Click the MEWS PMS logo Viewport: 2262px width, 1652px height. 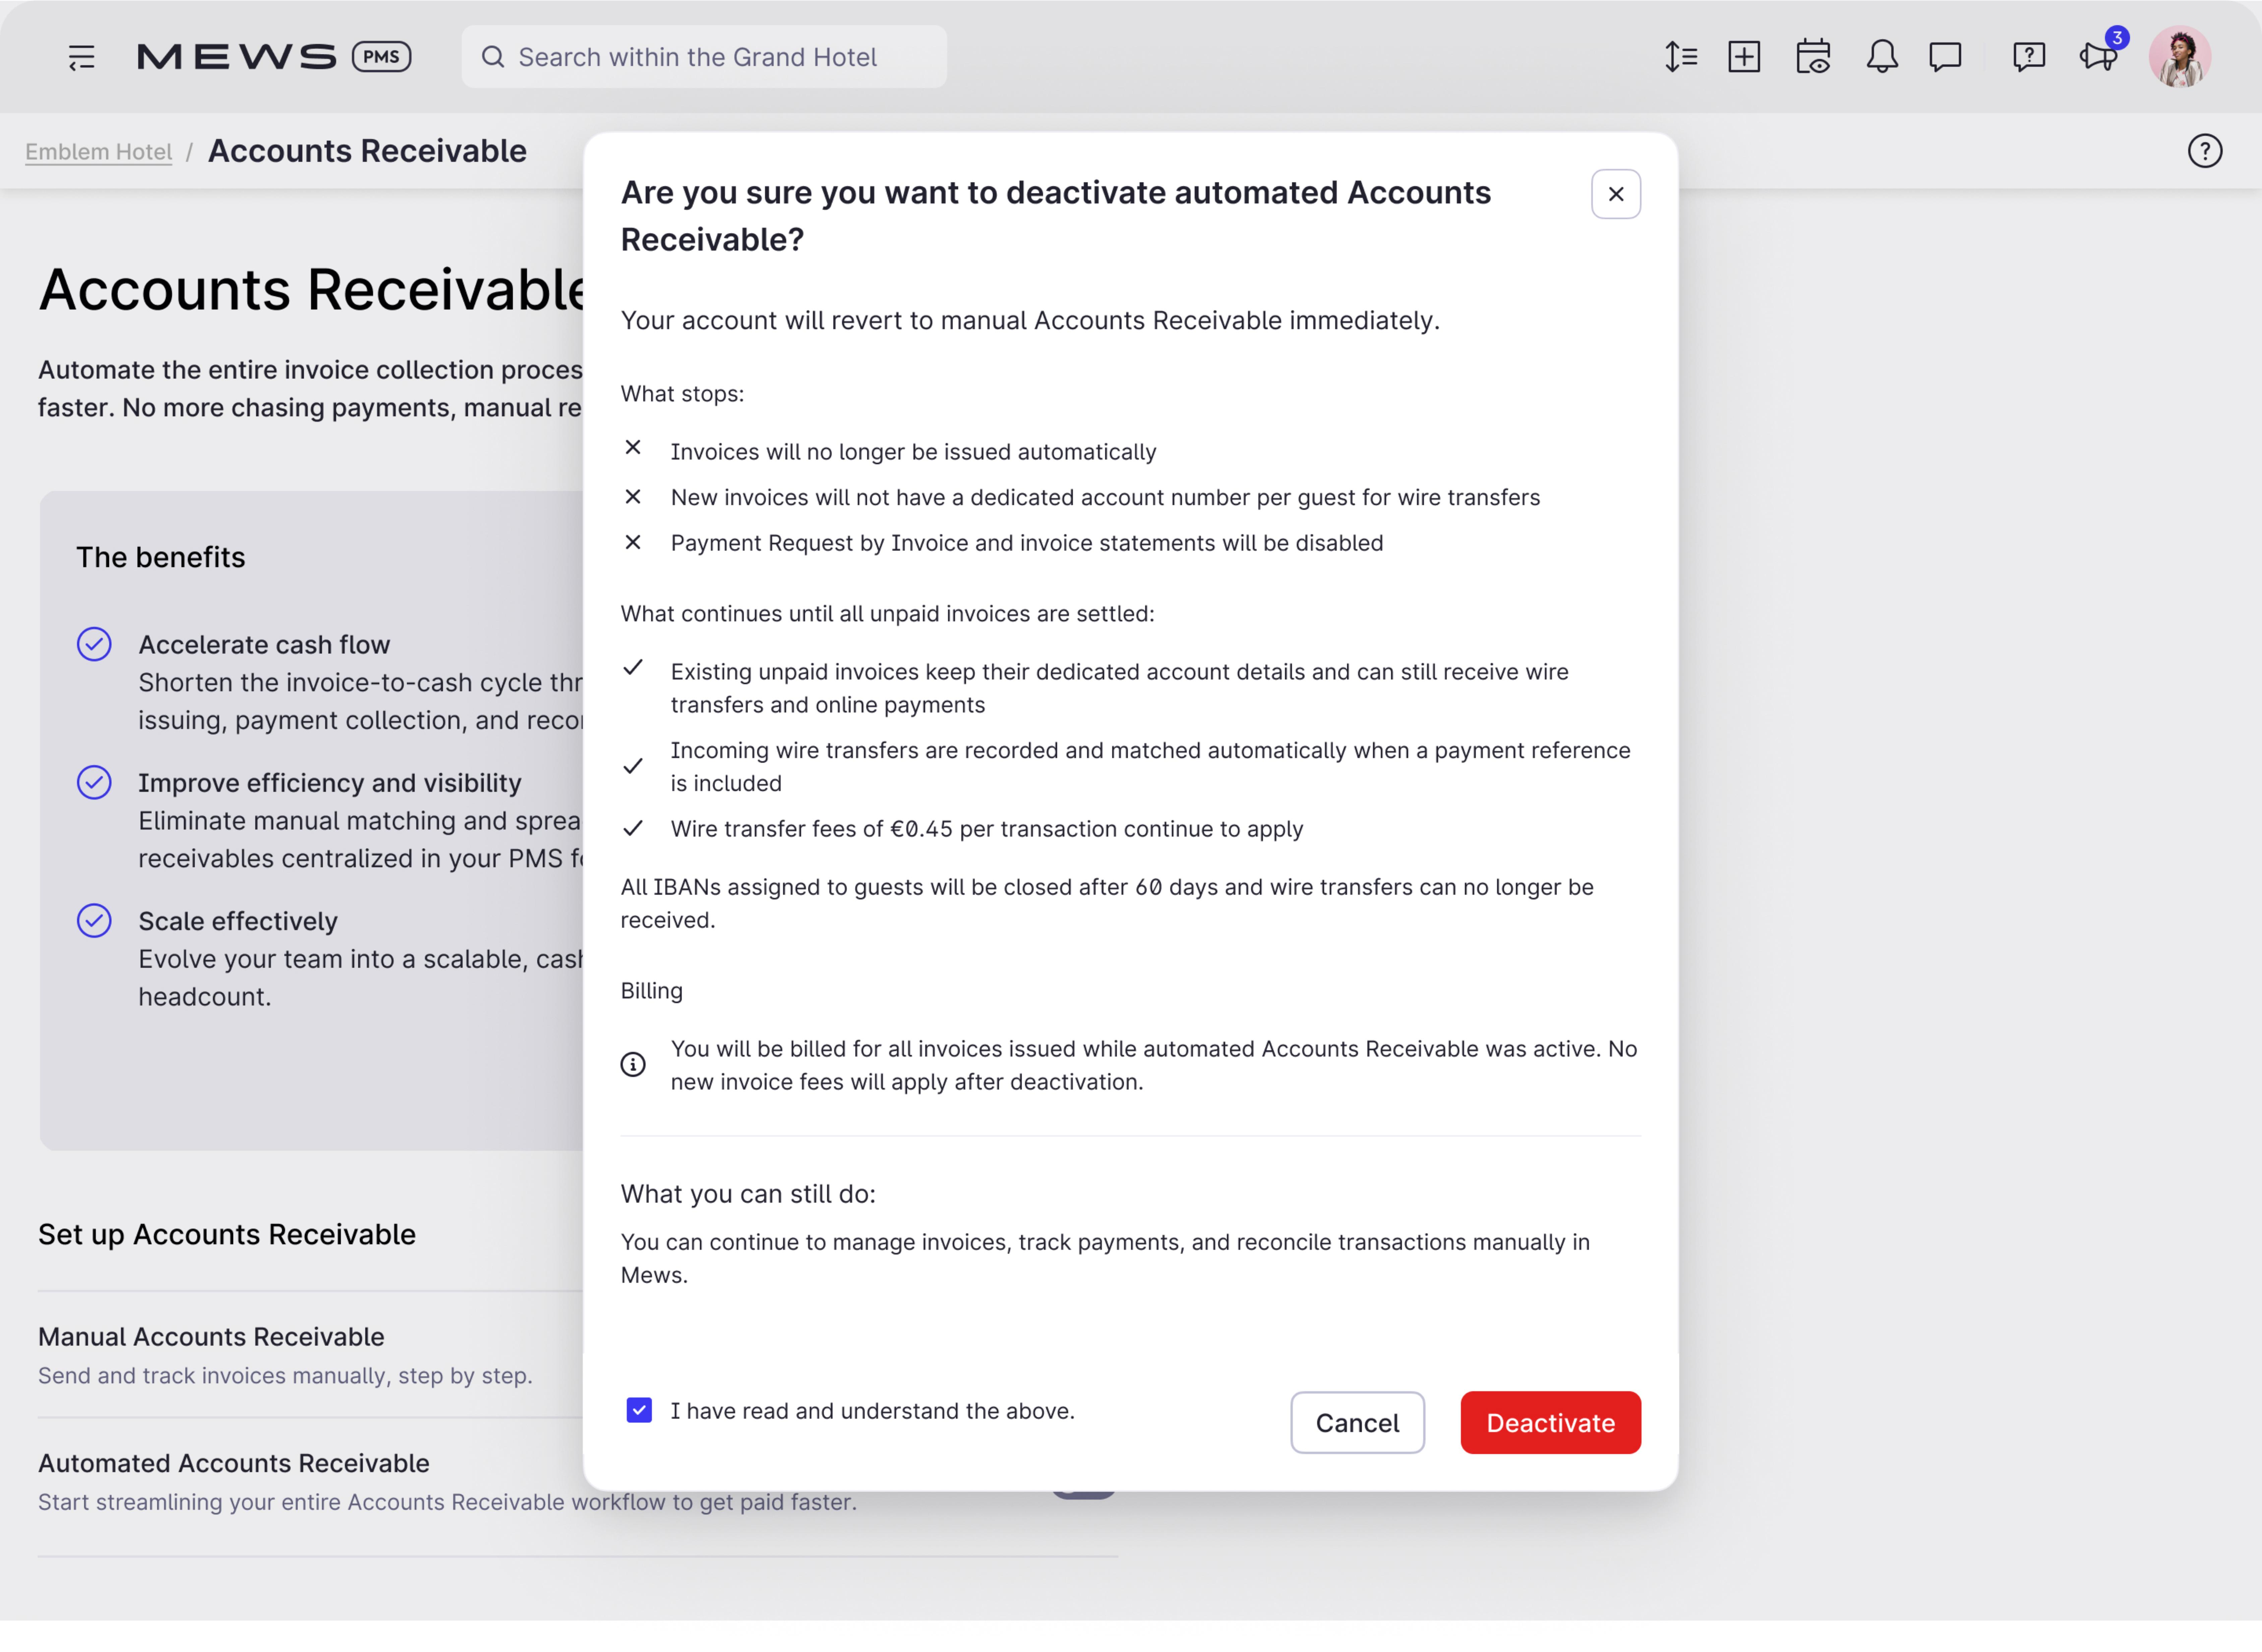pyautogui.click(x=273, y=57)
